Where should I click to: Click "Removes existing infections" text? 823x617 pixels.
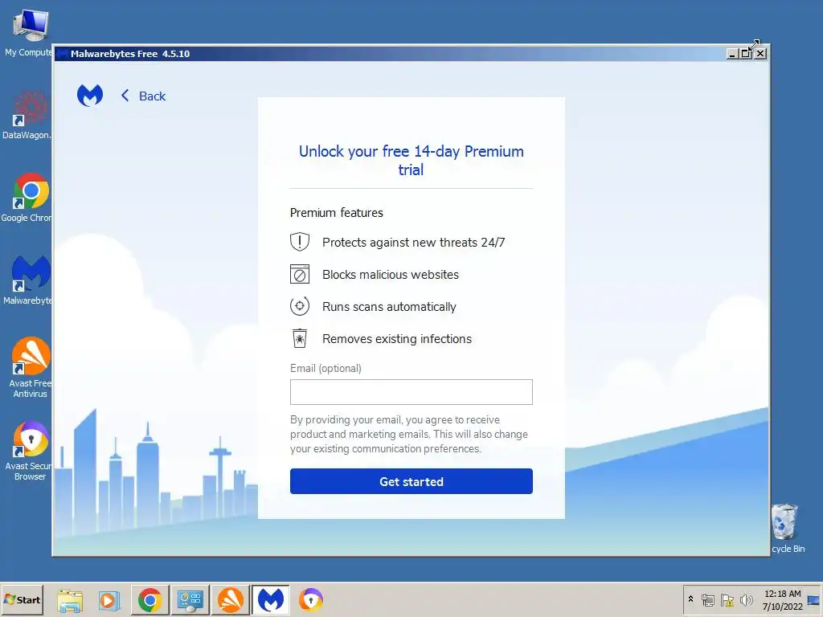coord(397,339)
